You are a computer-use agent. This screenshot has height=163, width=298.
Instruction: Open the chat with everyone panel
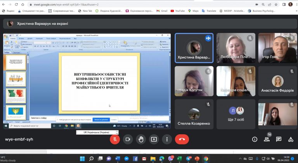279,139
